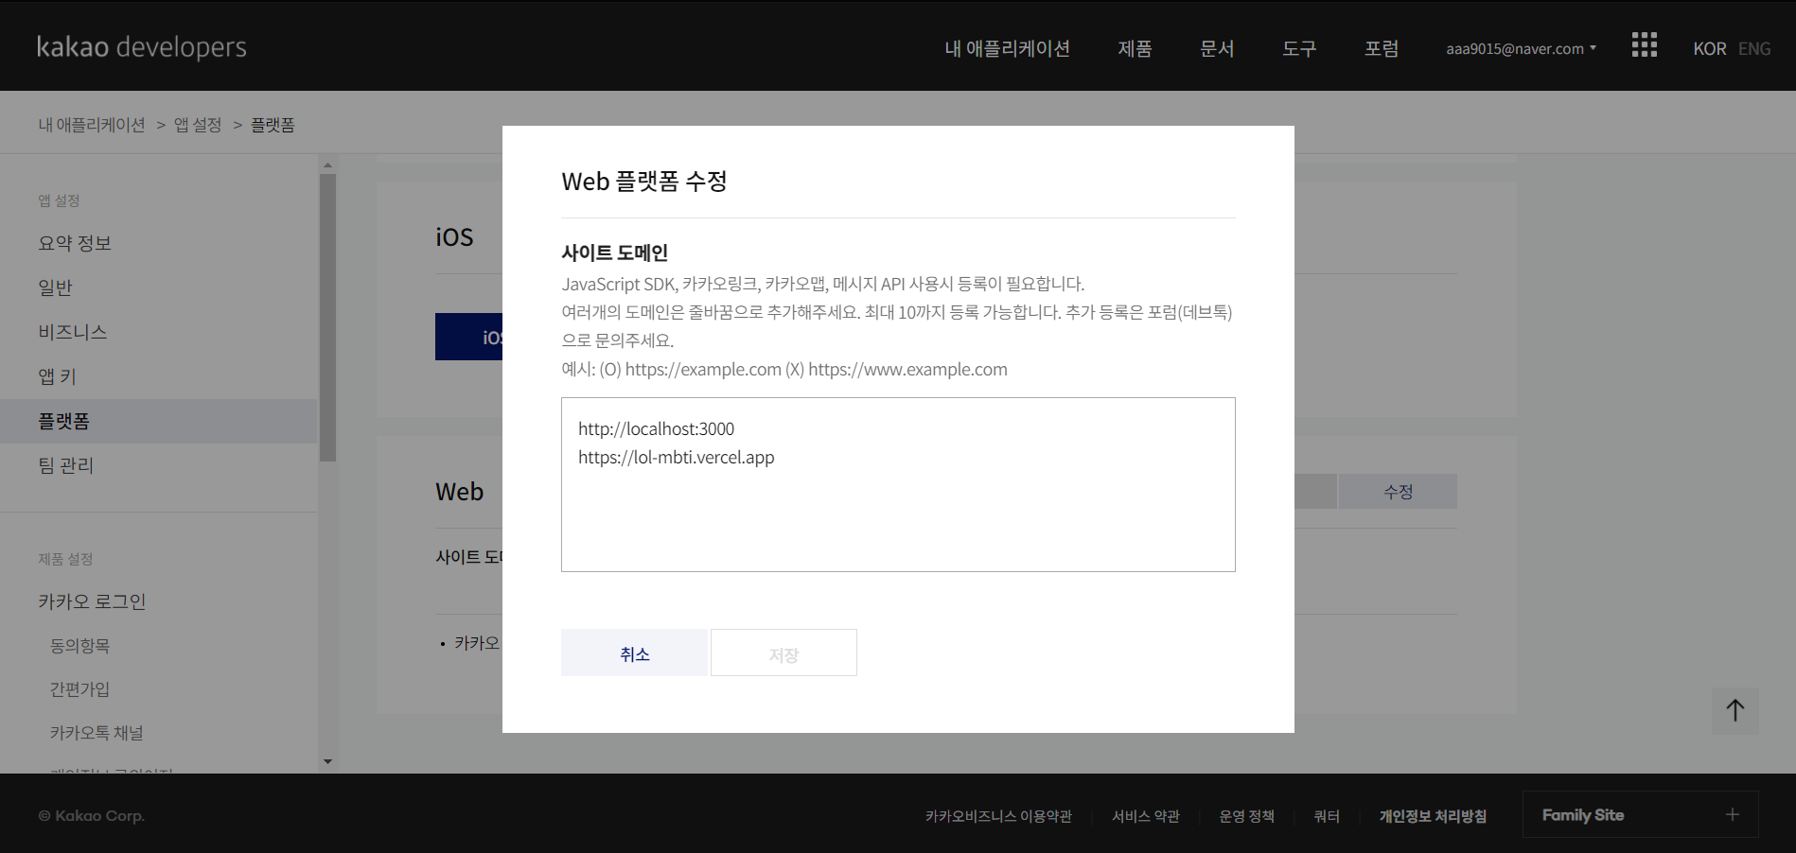Open 카카오 로그인 in the sidebar

(92, 601)
